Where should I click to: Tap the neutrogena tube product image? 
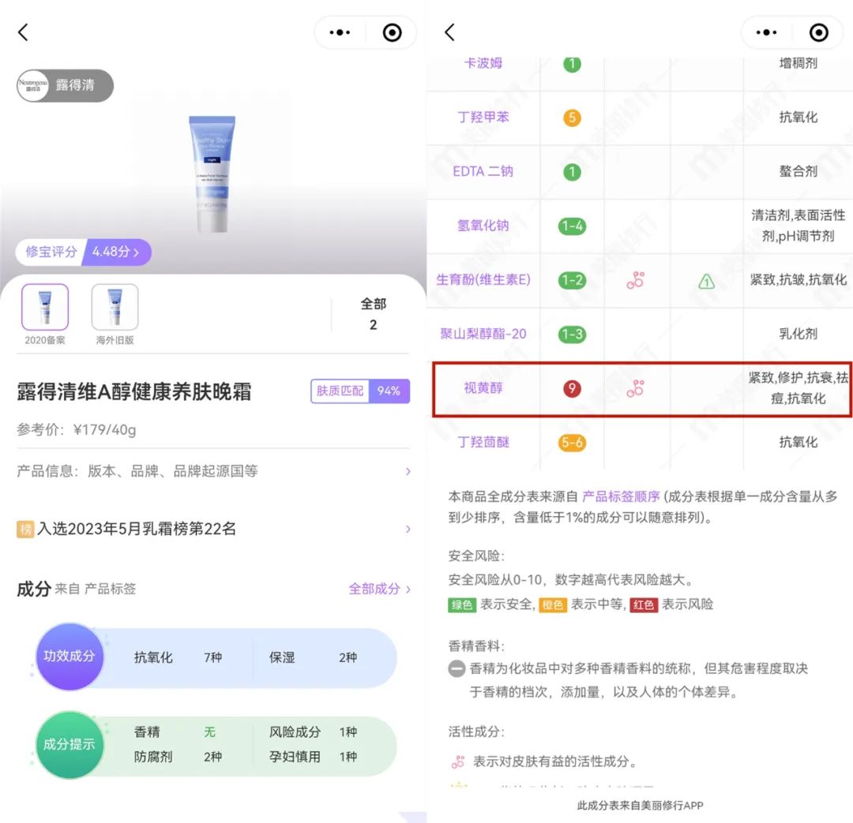(x=212, y=174)
